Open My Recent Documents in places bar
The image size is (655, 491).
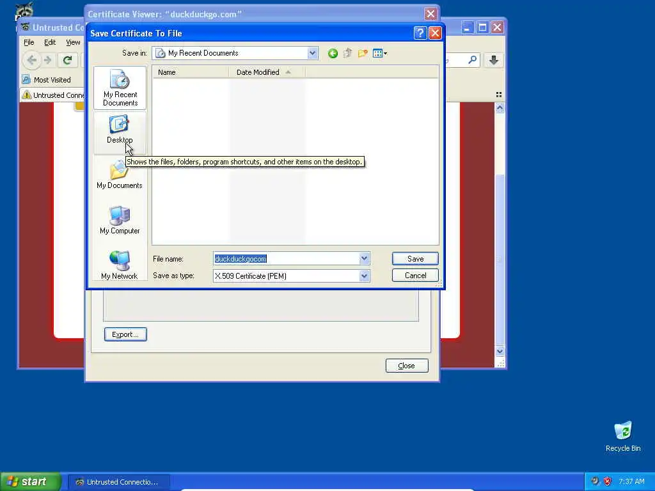click(x=120, y=88)
